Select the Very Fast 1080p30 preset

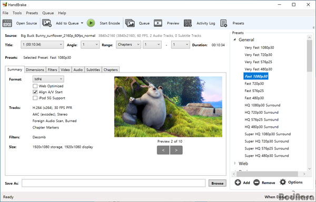click(x=259, y=47)
